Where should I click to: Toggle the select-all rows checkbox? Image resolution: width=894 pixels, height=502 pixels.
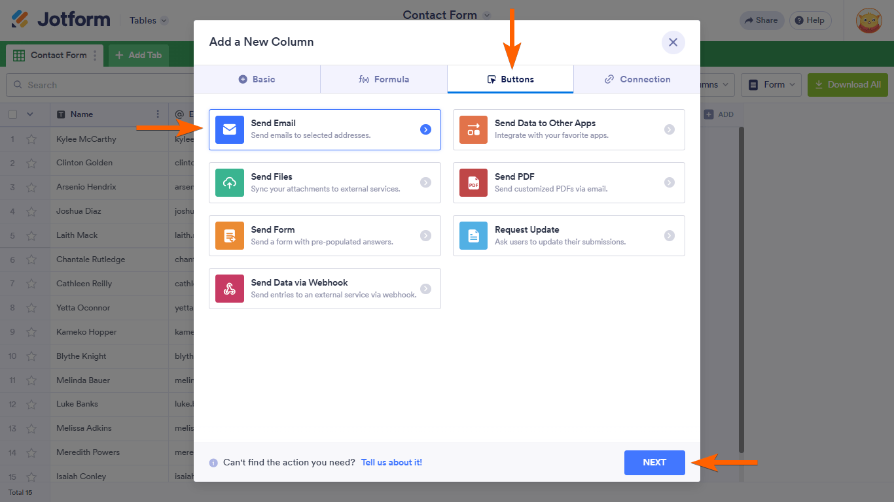(13, 114)
